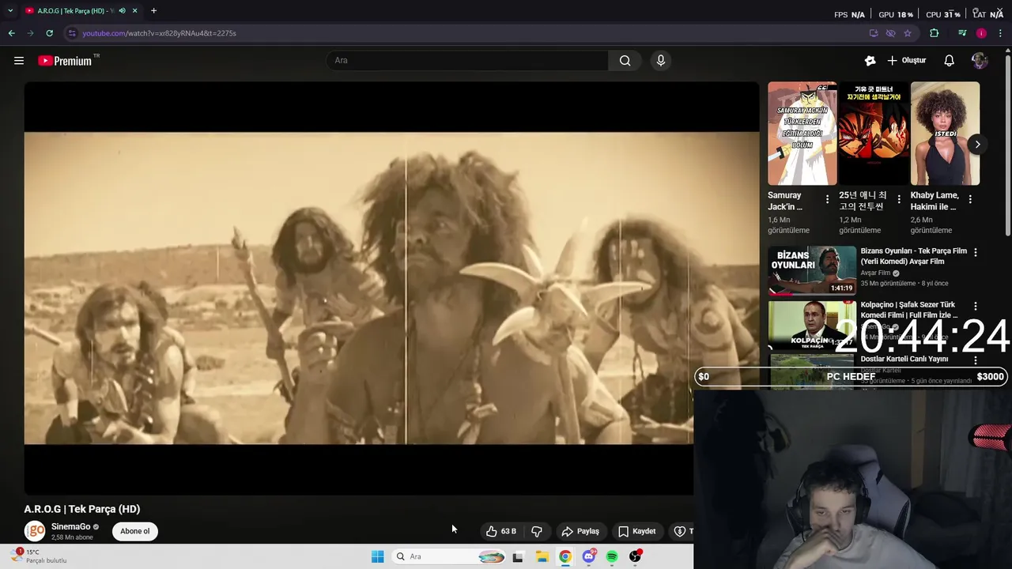The height and width of the screenshot is (569, 1012).
Task: Reload the page with the browser refresh icon
Action: coord(49,33)
